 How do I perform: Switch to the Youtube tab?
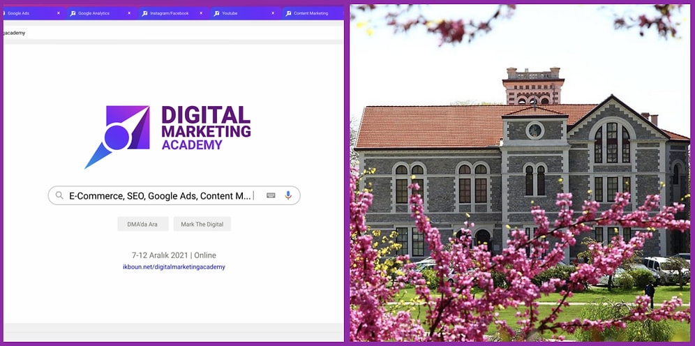(x=246, y=13)
